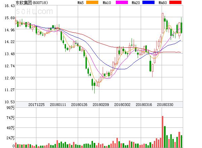The width and height of the screenshot is (202, 148).
Task: Click the date label 20171225
Action: pyautogui.click(x=36, y=105)
